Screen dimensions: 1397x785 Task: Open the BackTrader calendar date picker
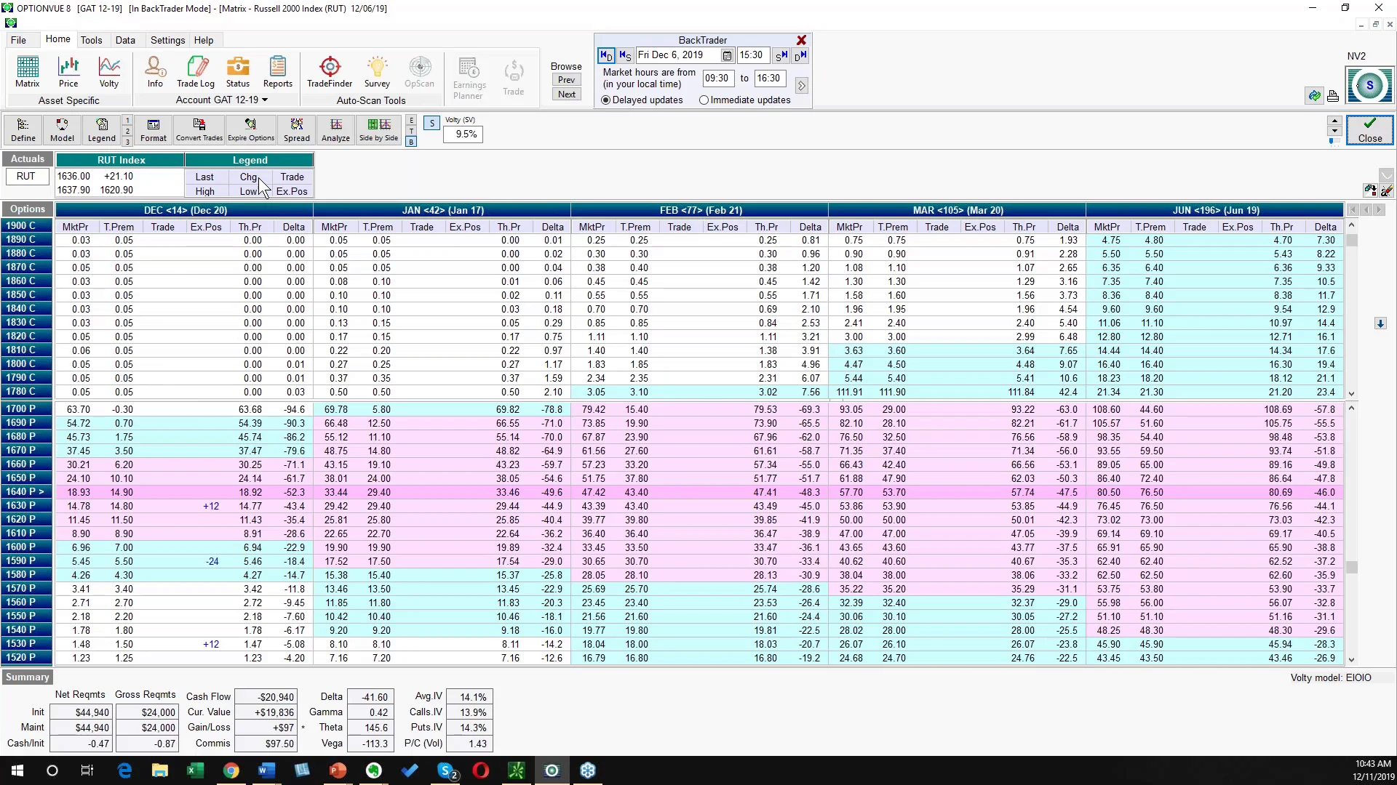(727, 55)
